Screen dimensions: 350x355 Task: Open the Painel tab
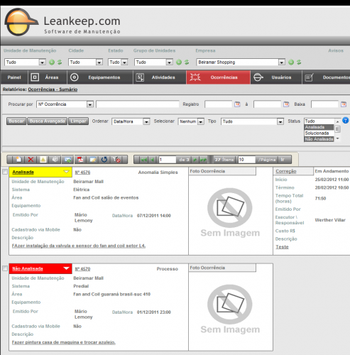point(14,77)
